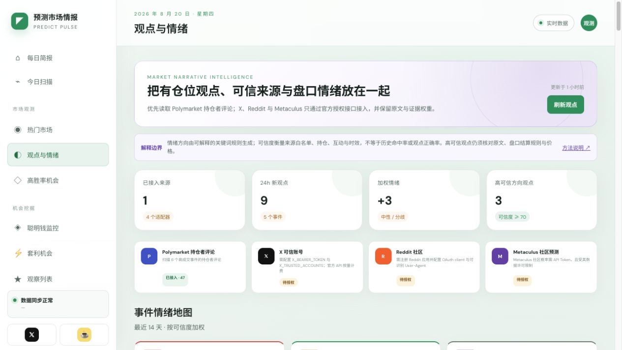Select 观点与情绪 sidebar item
Image resolution: width=622 pixels, height=350 pixels.
pos(58,155)
